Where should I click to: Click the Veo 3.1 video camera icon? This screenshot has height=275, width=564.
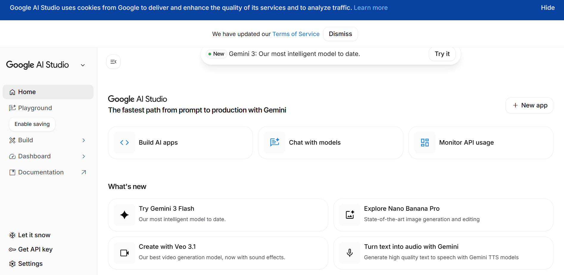[x=124, y=253]
